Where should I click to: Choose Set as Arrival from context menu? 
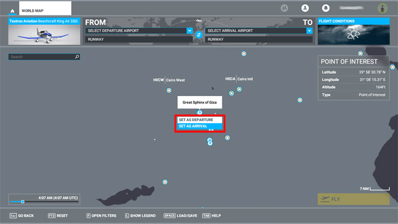(x=200, y=126)
